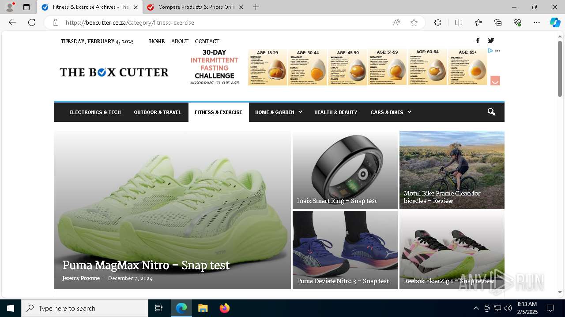Open Copilot sidebar
The height and width of the screenshot is (317, 565).
[555, 22]
